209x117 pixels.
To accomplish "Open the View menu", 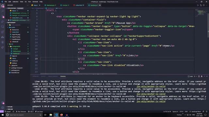I will (22, 2).
